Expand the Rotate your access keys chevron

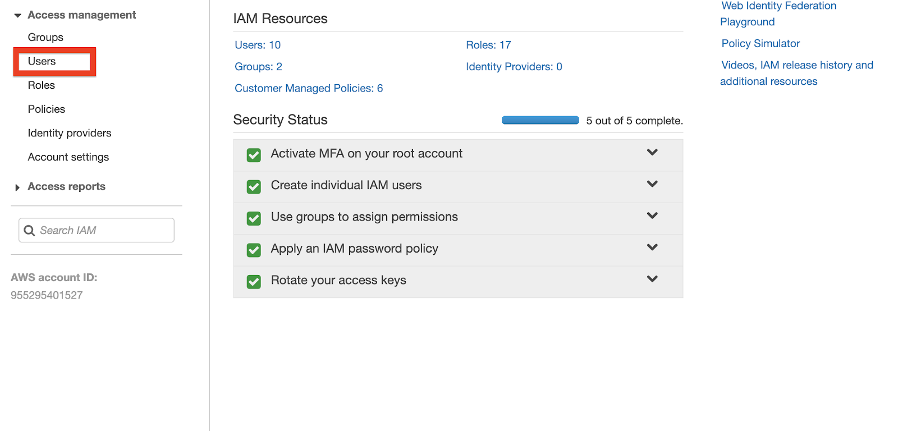[652, 279]
